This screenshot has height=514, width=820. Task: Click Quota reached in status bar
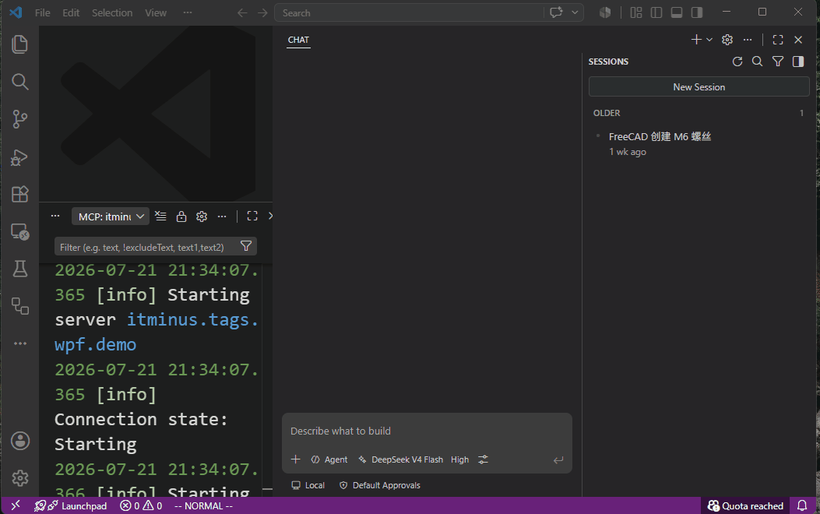pos(745,505)
